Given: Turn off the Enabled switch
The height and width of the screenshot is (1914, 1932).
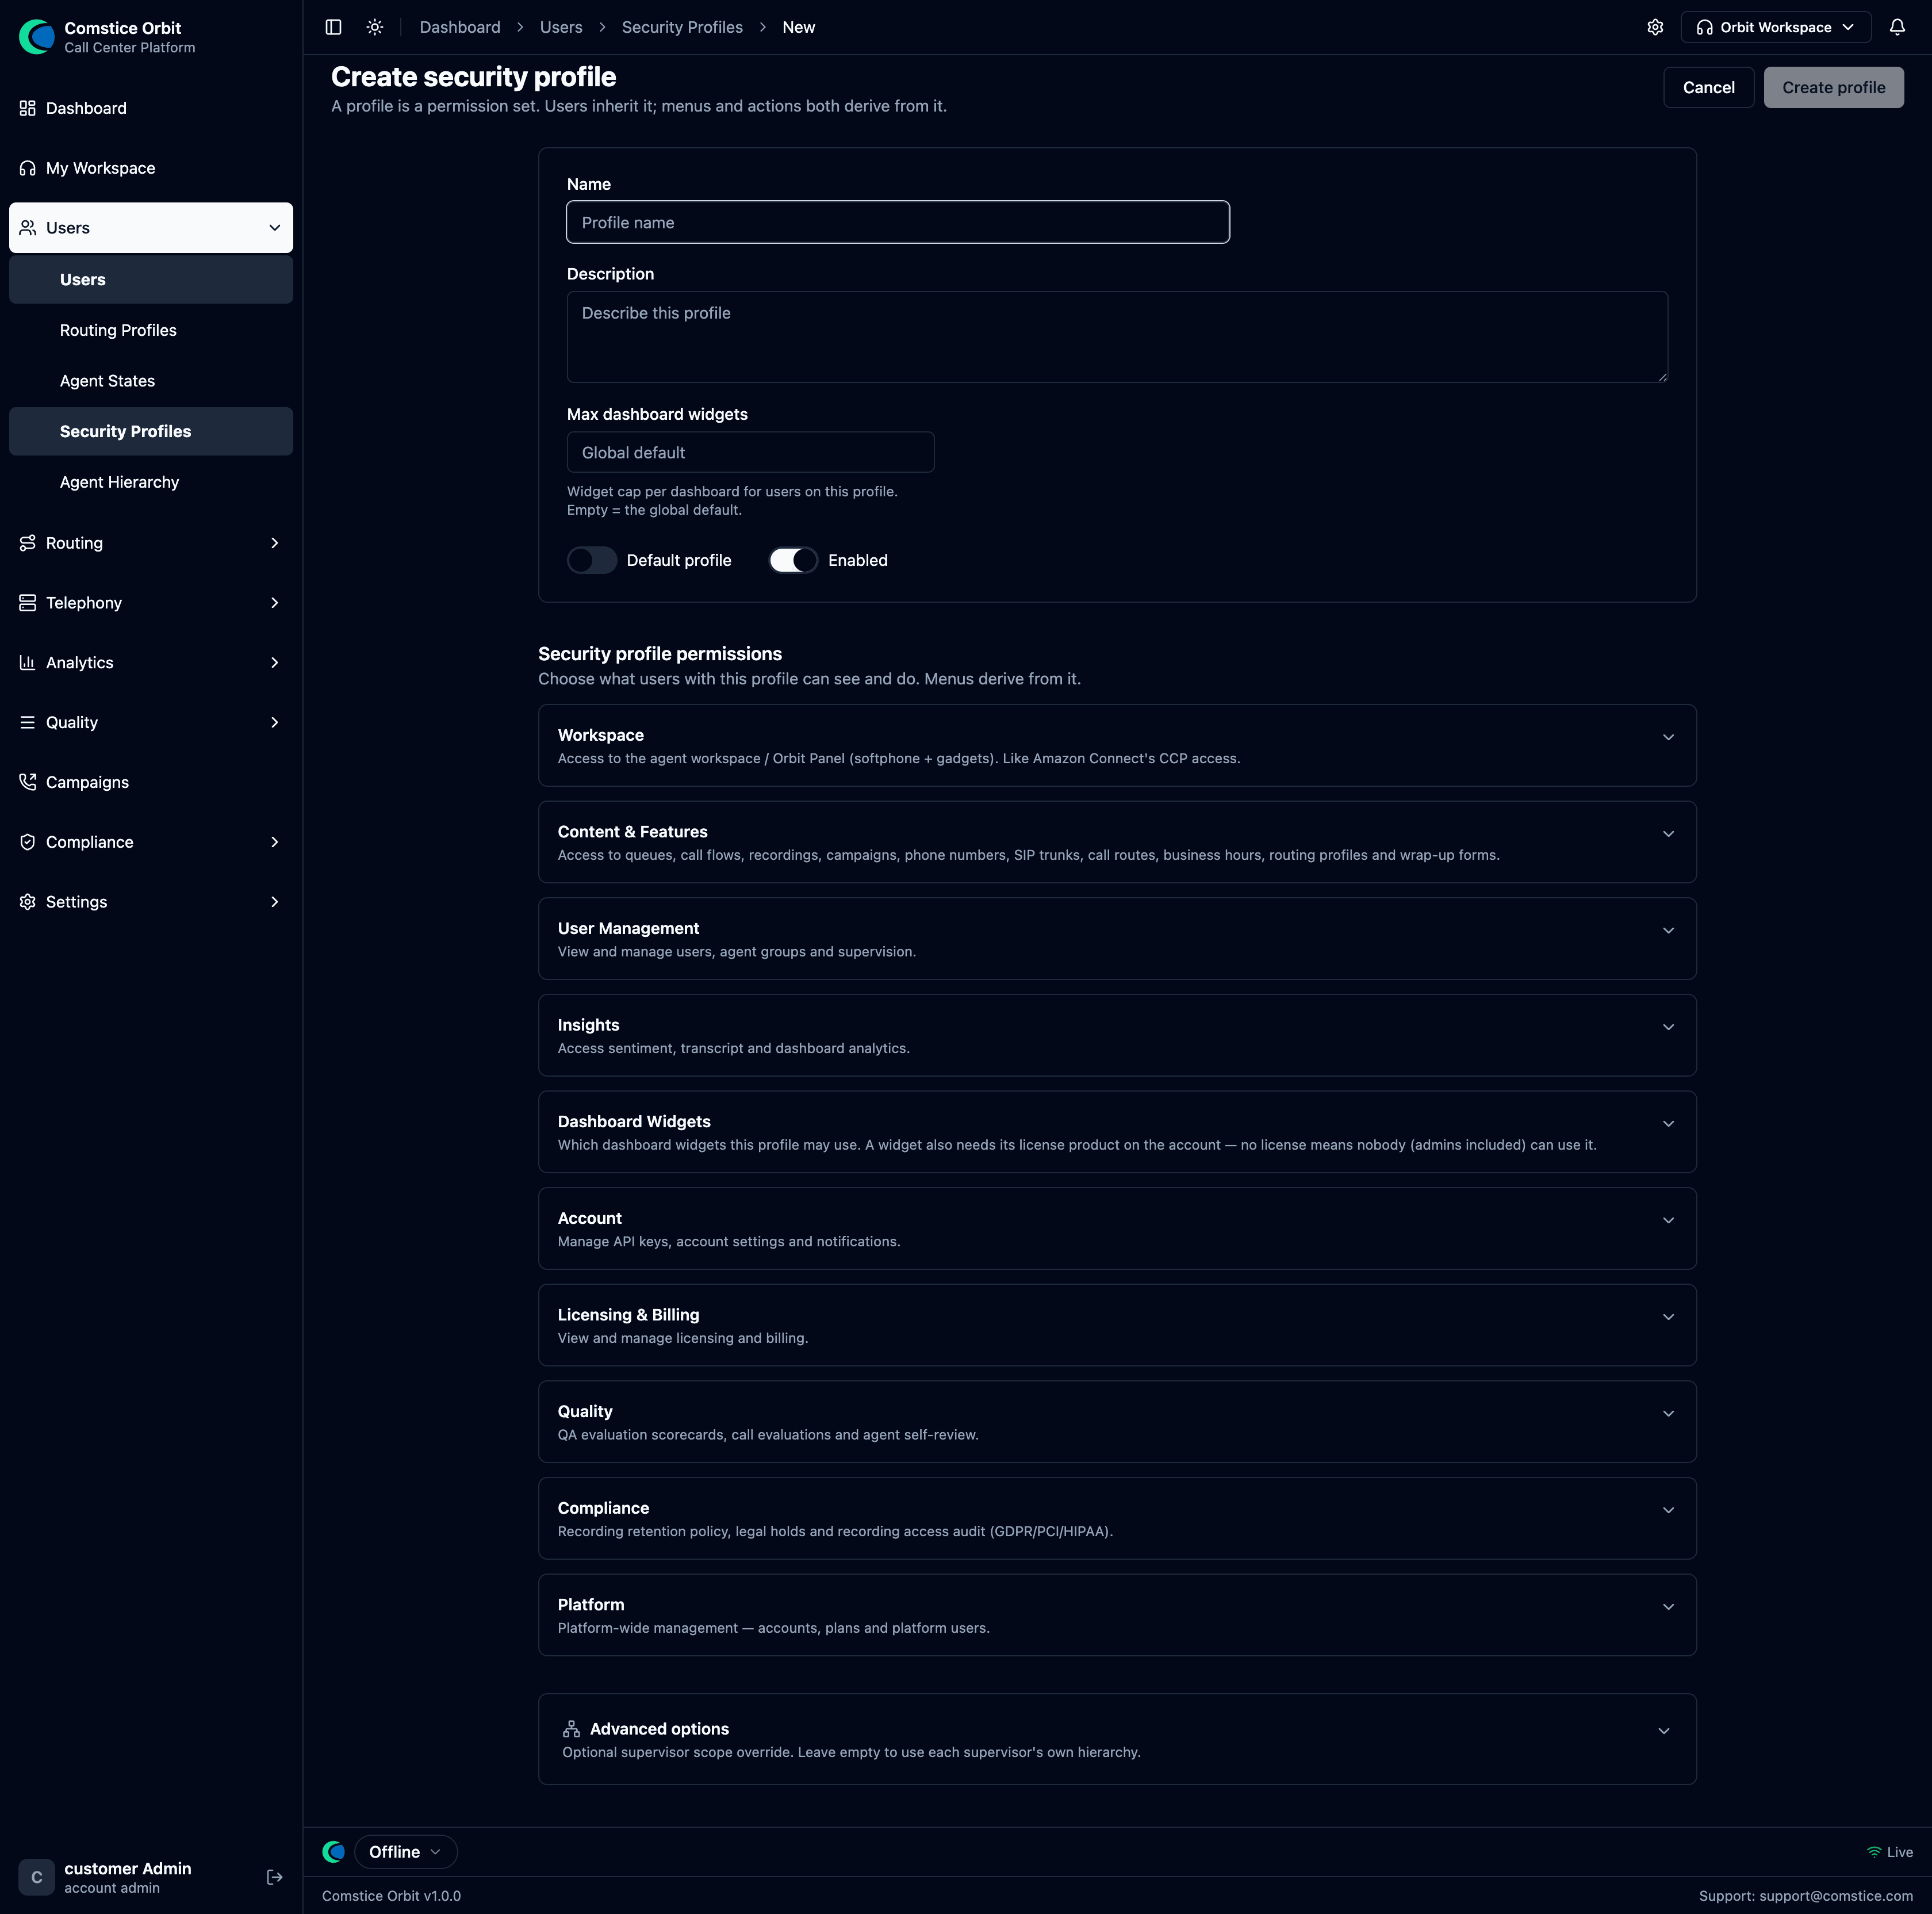Looking at the screenshot, I should 793,560.
